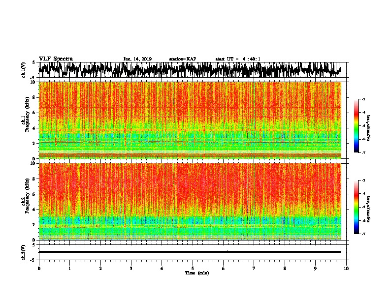Select the date label "Jan. 14, 2019"
Screen dimensions: 390x301
tap(137, 59)
